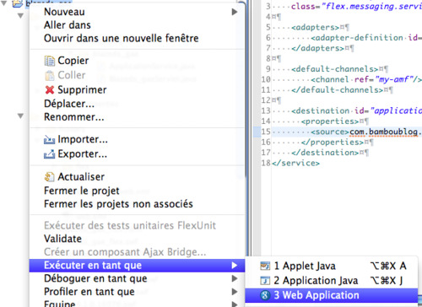Click the Exporter icon
This screenshot has width=422, height=307.
[50, 154]
